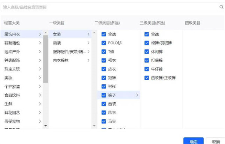The image size is (225, 144).
Task: Expand the 钟表配饰 category arrow
Action: pyautogui.click(x=40, y=60)
